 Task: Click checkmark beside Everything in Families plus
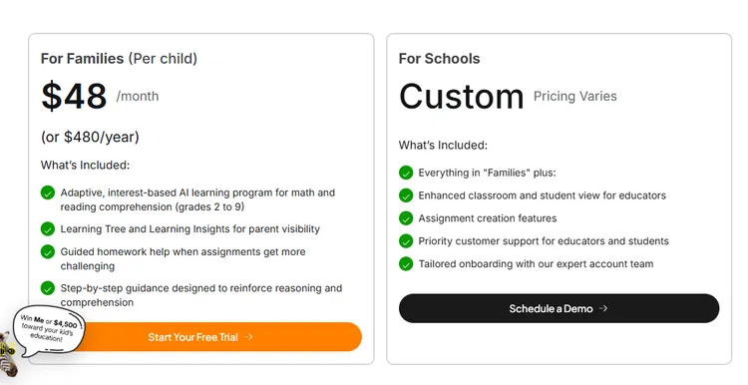406,173
